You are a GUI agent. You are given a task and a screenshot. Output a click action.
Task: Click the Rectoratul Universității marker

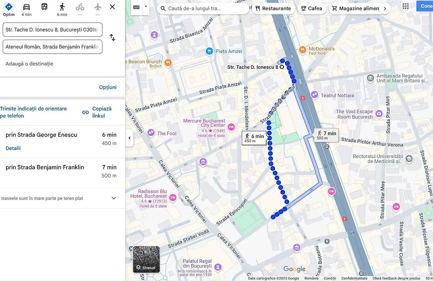(x=409, y=159)
